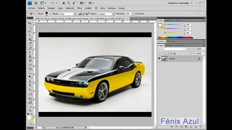Image resolution: width=232 pixels, height=130 pixels.
Task: Click the R channel slider
Action: click(x=175, y=25)
